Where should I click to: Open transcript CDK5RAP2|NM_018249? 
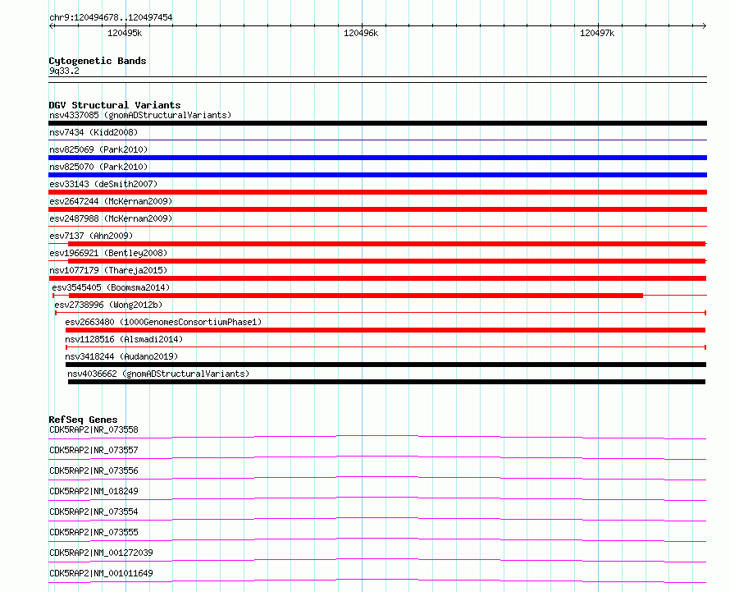[x=94, y=491]
